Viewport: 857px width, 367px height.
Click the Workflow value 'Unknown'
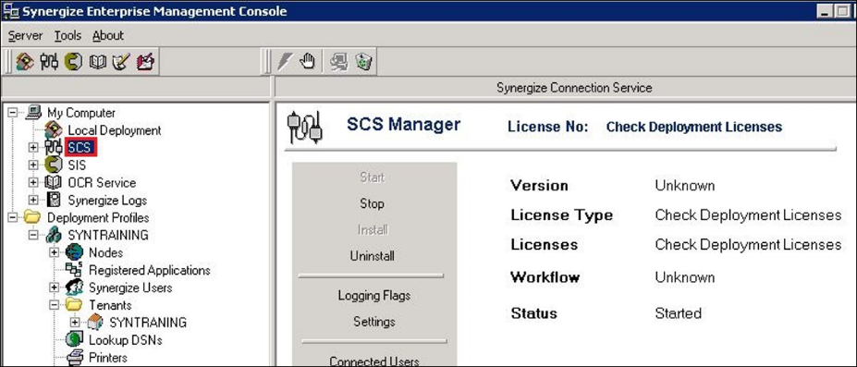[685, 277]
